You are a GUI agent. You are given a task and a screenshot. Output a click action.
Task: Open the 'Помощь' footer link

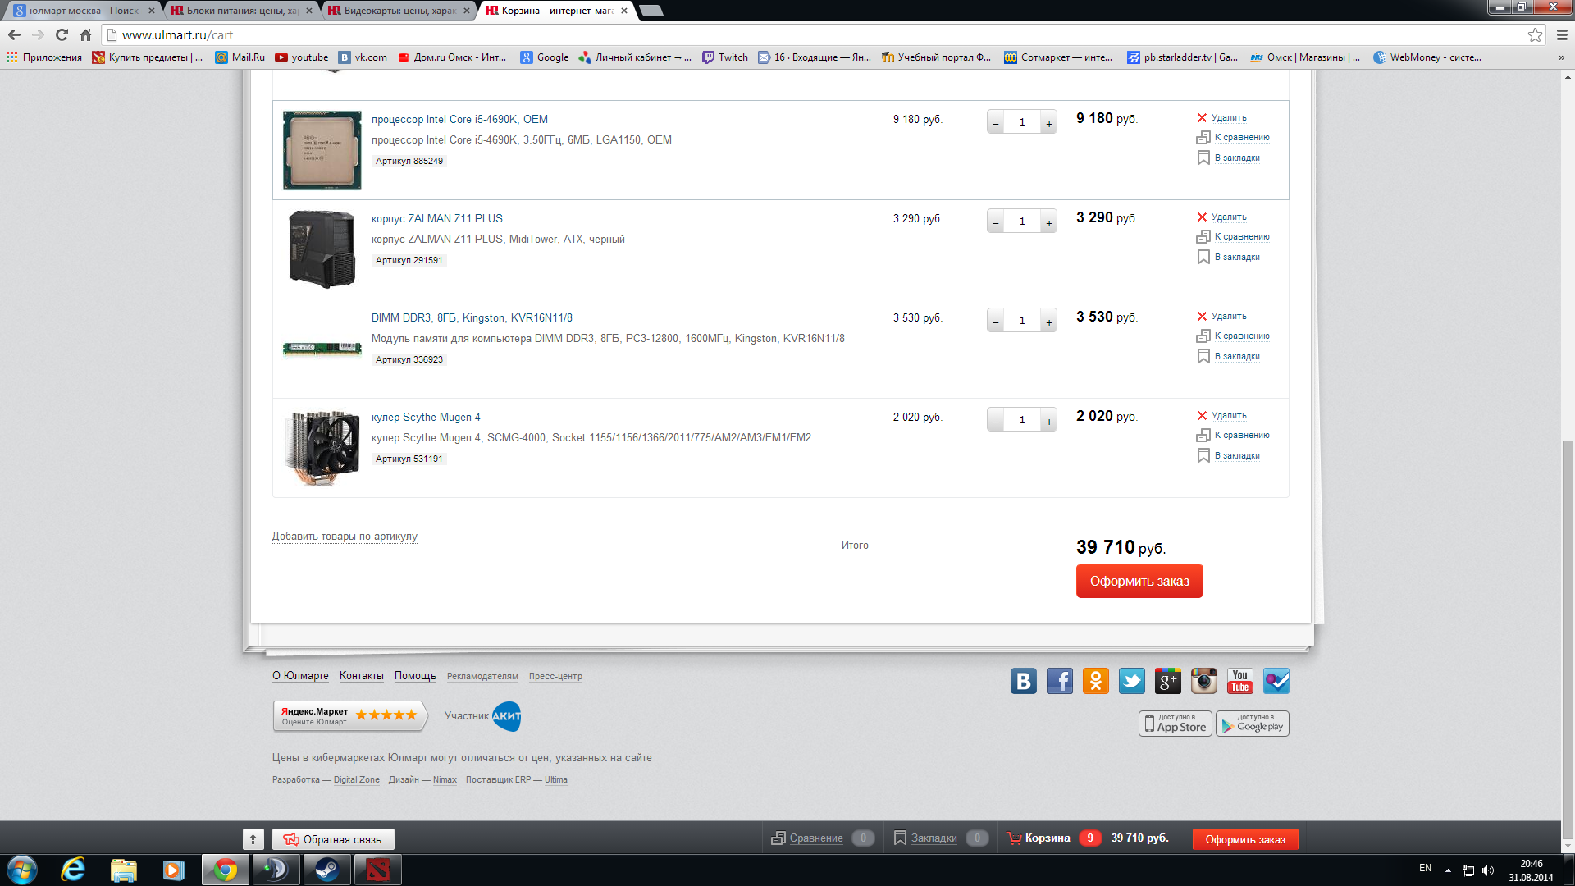415,676
